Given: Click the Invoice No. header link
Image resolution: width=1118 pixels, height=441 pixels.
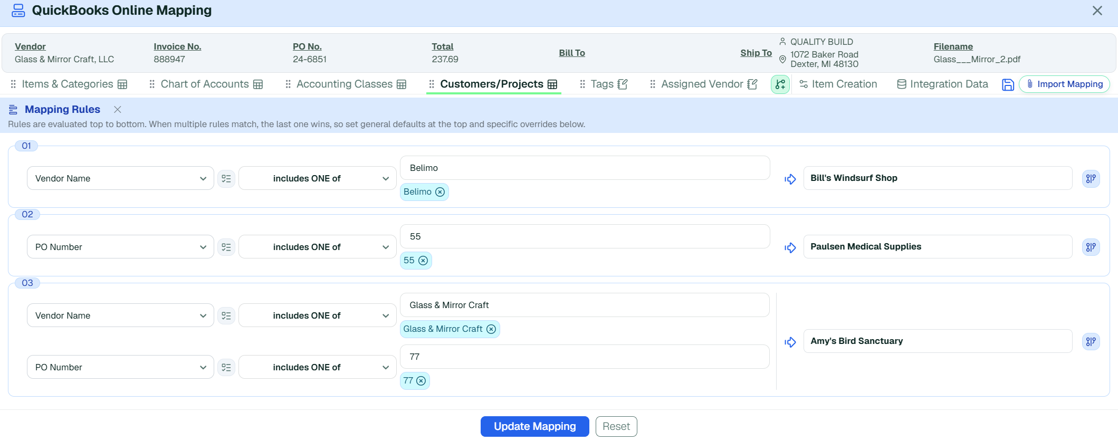Looking at the screenshot, I should pyautogui.click(x=177, y=46).
